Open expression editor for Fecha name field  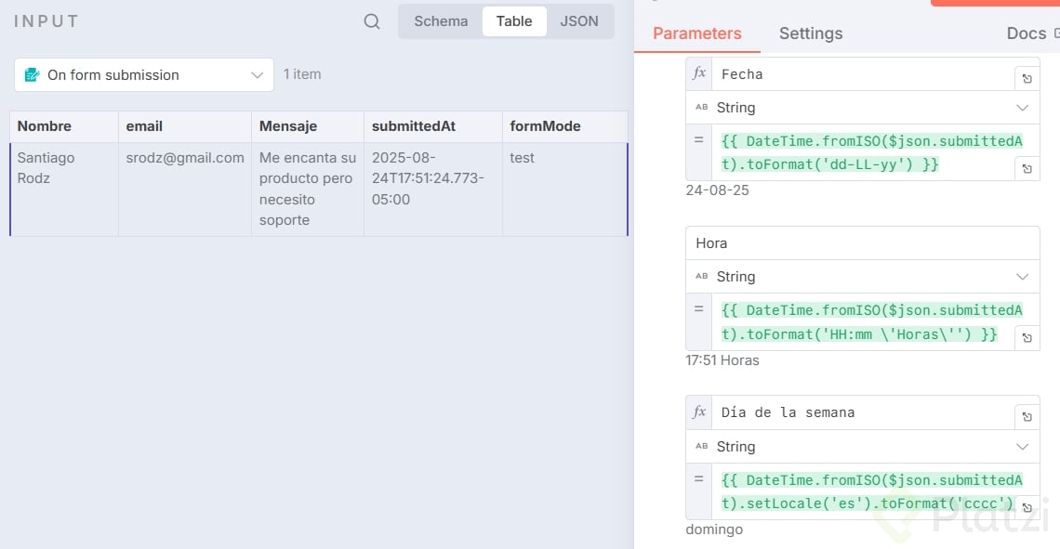1027,79
